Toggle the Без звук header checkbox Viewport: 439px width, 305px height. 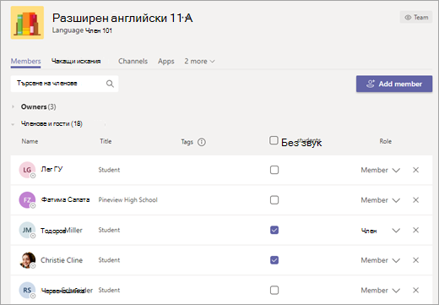click(274, 140)
